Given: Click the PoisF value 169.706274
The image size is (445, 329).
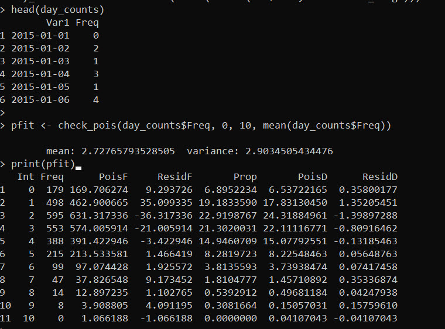Looking at the screenshot, I should [99, 190].
